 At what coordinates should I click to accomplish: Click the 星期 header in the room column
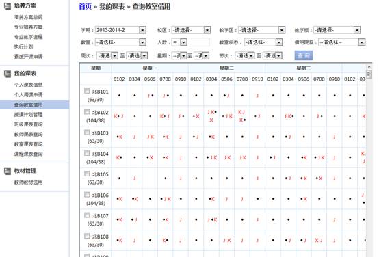[96, 68]
